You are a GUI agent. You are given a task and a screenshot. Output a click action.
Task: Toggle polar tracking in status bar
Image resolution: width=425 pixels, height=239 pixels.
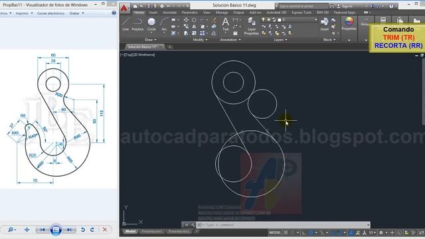[x=311, y=232]
